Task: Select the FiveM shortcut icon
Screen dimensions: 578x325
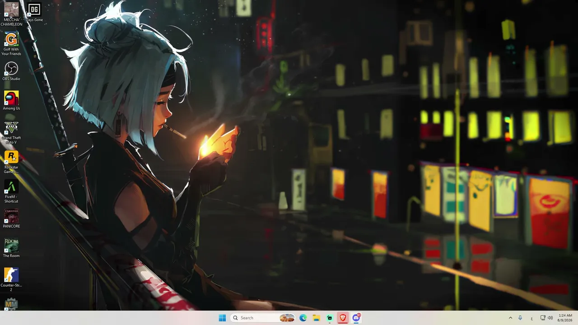Action: [11, 192]
